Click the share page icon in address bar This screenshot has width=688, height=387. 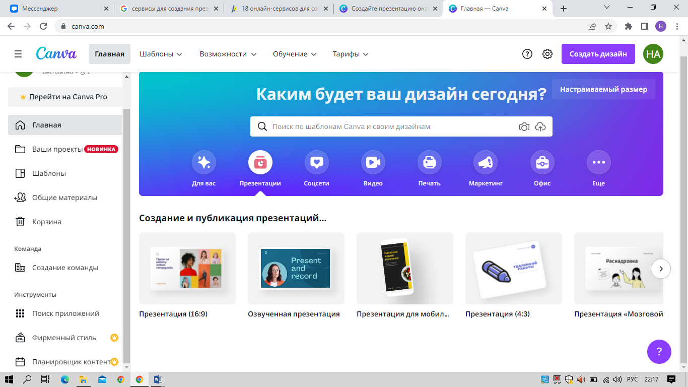(x=592, y=26)
